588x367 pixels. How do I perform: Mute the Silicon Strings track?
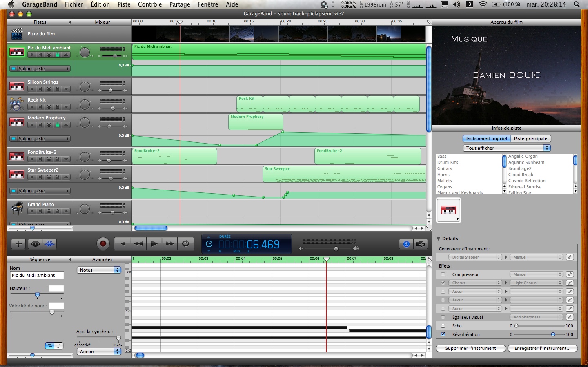click(40, 89)
